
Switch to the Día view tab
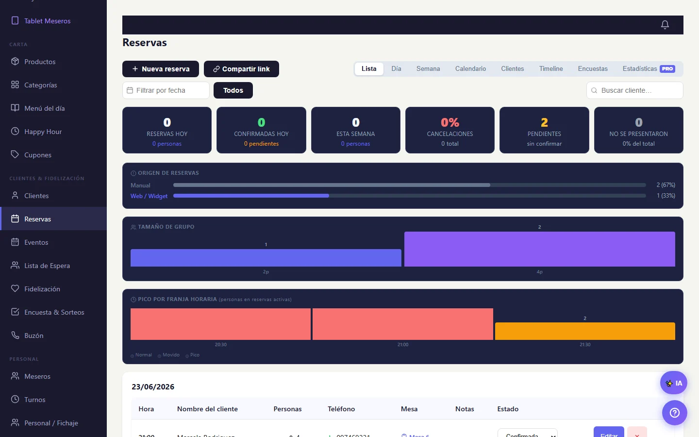click(396, 69)
